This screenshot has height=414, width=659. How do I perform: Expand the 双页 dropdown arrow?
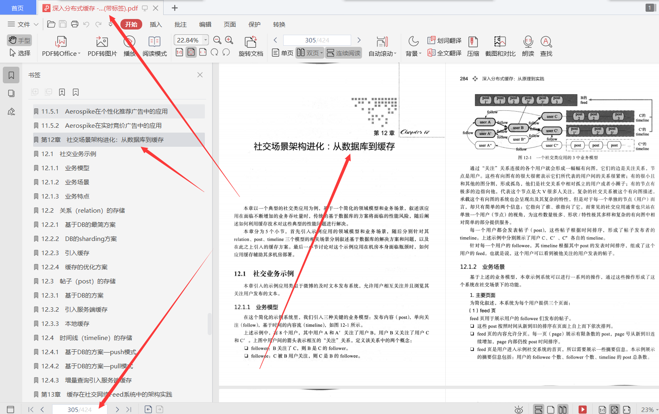(x=322, y=53)
